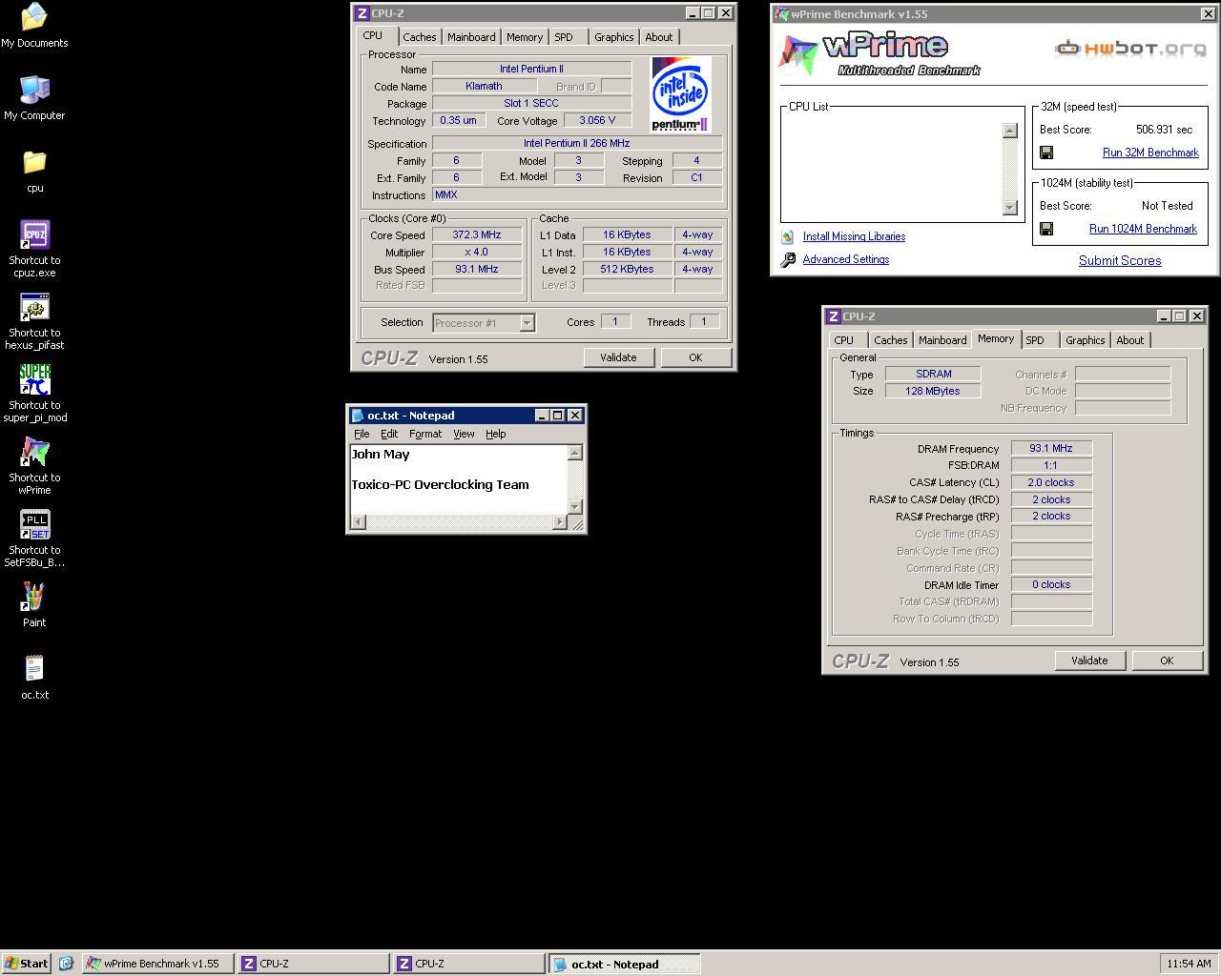1221x976 pixels.
Task: Open the Help menu in Notepad
Action: coord(495,434)
